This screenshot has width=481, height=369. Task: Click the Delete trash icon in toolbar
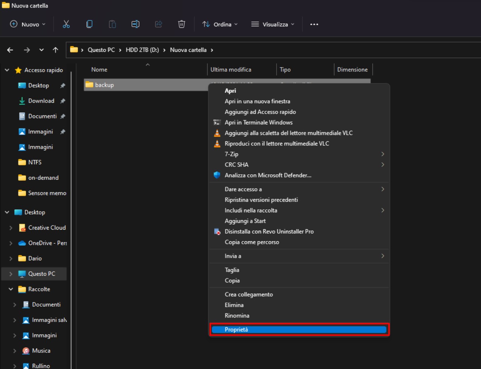tap(182, 24)
